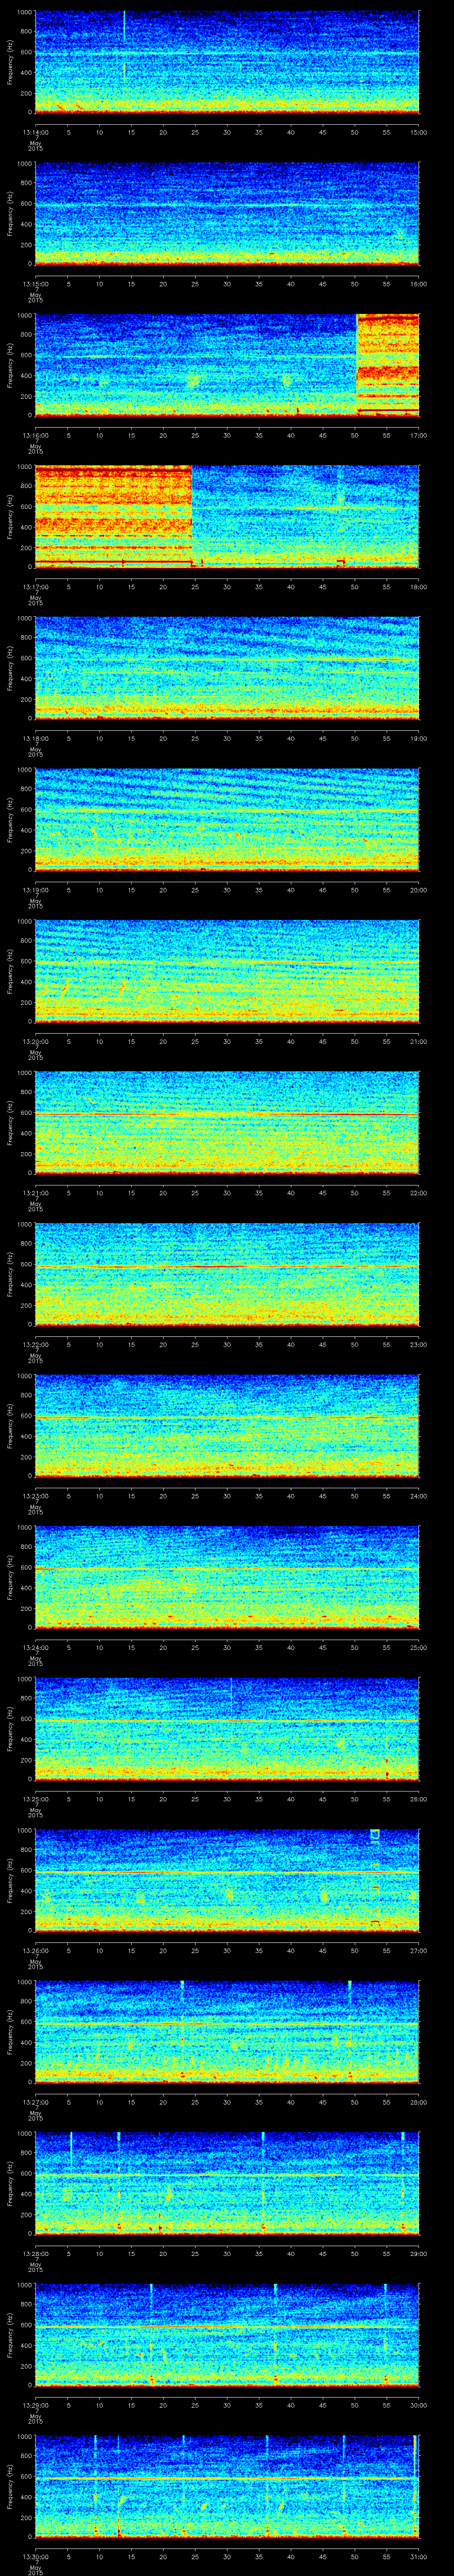
Task: Click the 13:20:00 start time label
Action: (x=36, y=1041)
